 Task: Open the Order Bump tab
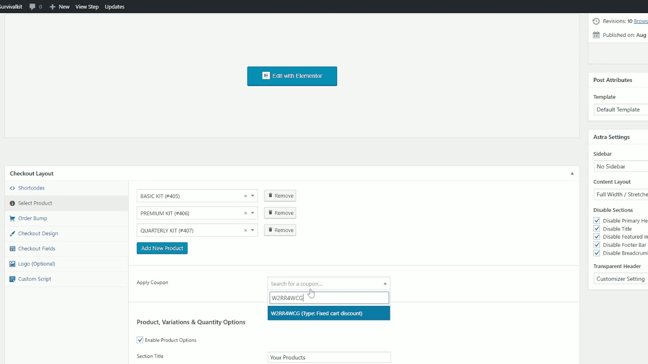[66, 218]
